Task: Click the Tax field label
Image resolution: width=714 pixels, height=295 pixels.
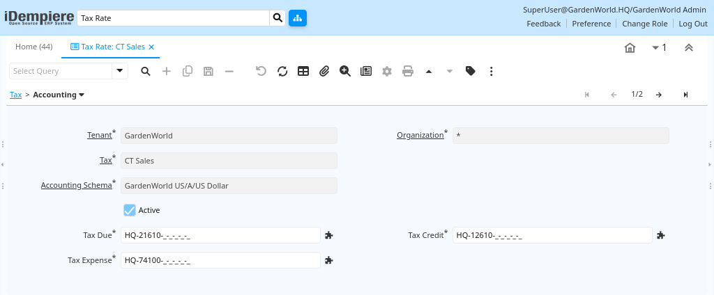Action: point(106,160)
